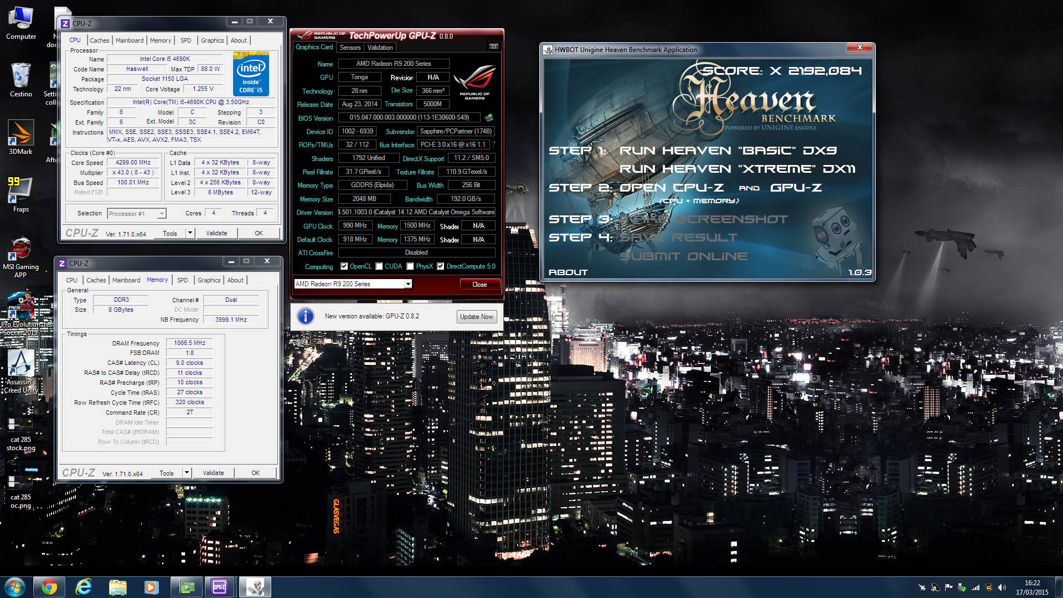The image size is (1063, 598).
Task: Open the Action Center flag tray icon
Action: (949, 587)
